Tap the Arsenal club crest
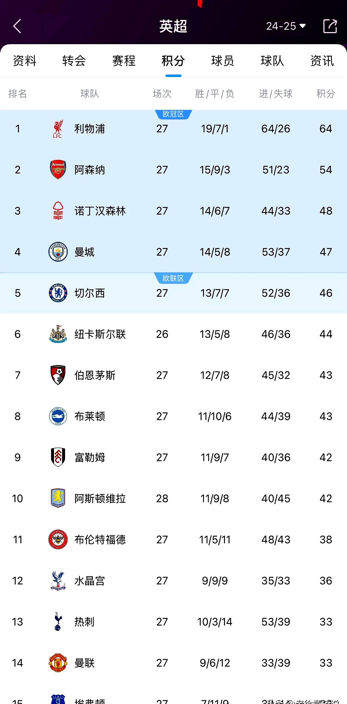The image size is (347, 704). pyautogui.click(x=58, y=170)
